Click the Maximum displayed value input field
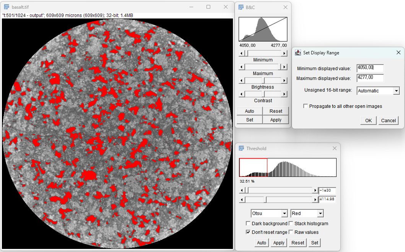The width and height of the screenshot is (405, 252). 369,77
